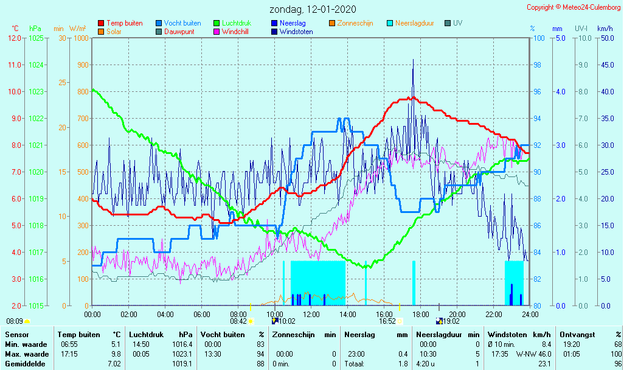
Task: Click the red Temp buiten legend square
Action: [x=101, y=23]
